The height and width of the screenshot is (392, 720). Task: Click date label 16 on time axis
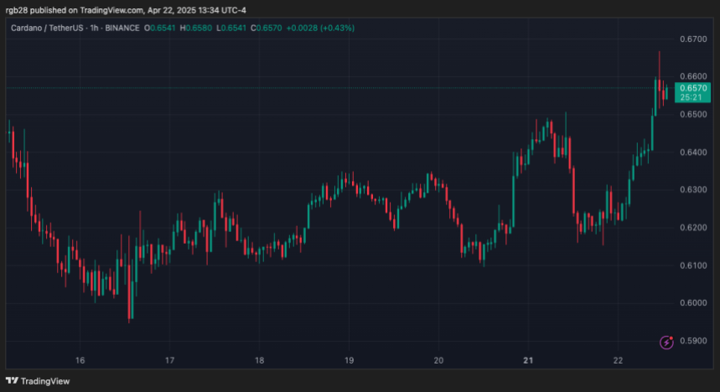click(x=80, y=360)
